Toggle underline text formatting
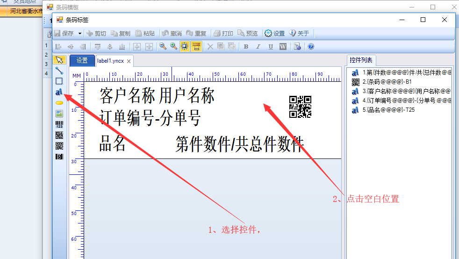This screenshot has width=459, height=259. [x=271, y=46]
